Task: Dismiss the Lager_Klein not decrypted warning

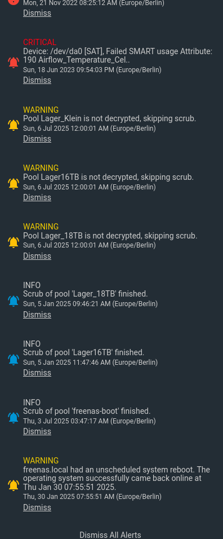Action: click(x=37, y=139)
